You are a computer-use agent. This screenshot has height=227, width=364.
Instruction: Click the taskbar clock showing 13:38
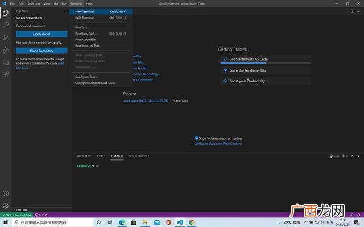point(342,222)
